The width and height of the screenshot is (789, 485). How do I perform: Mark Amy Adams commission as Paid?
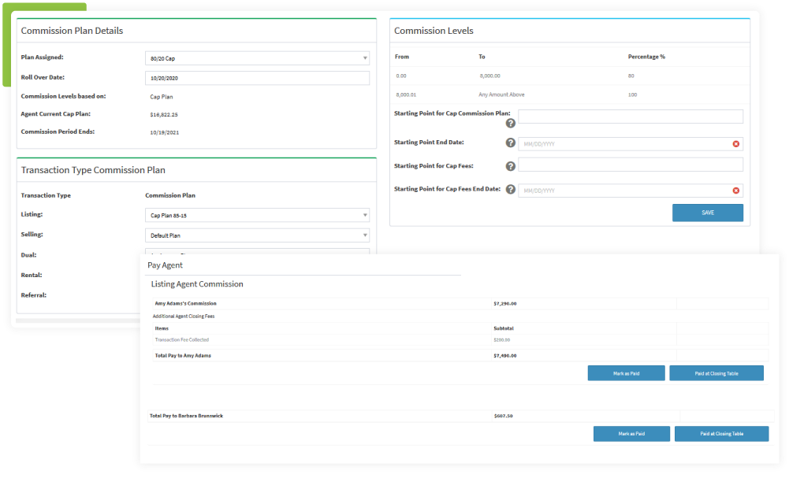pos(626,372)
